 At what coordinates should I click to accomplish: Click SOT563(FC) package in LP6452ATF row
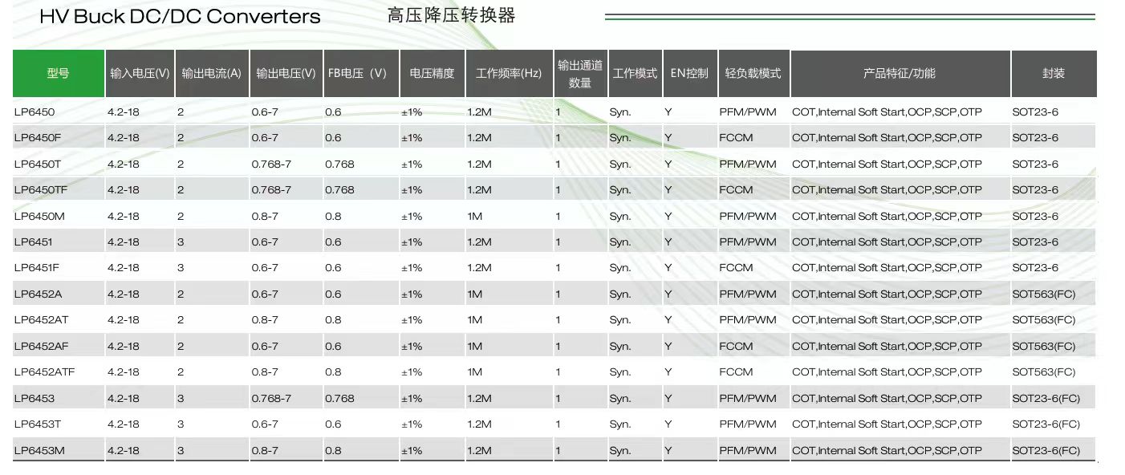pos(1044,372)
